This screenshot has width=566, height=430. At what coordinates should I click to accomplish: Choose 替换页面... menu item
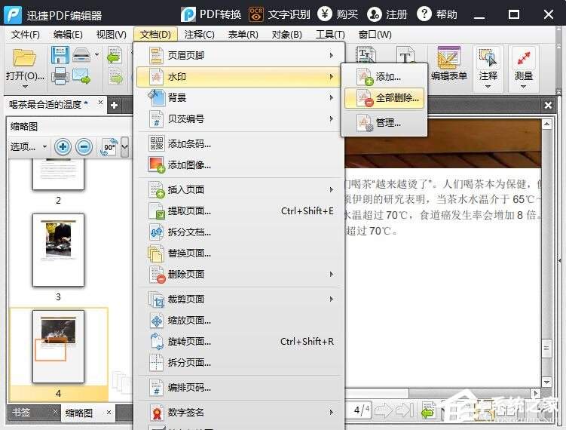coord(240,253)
